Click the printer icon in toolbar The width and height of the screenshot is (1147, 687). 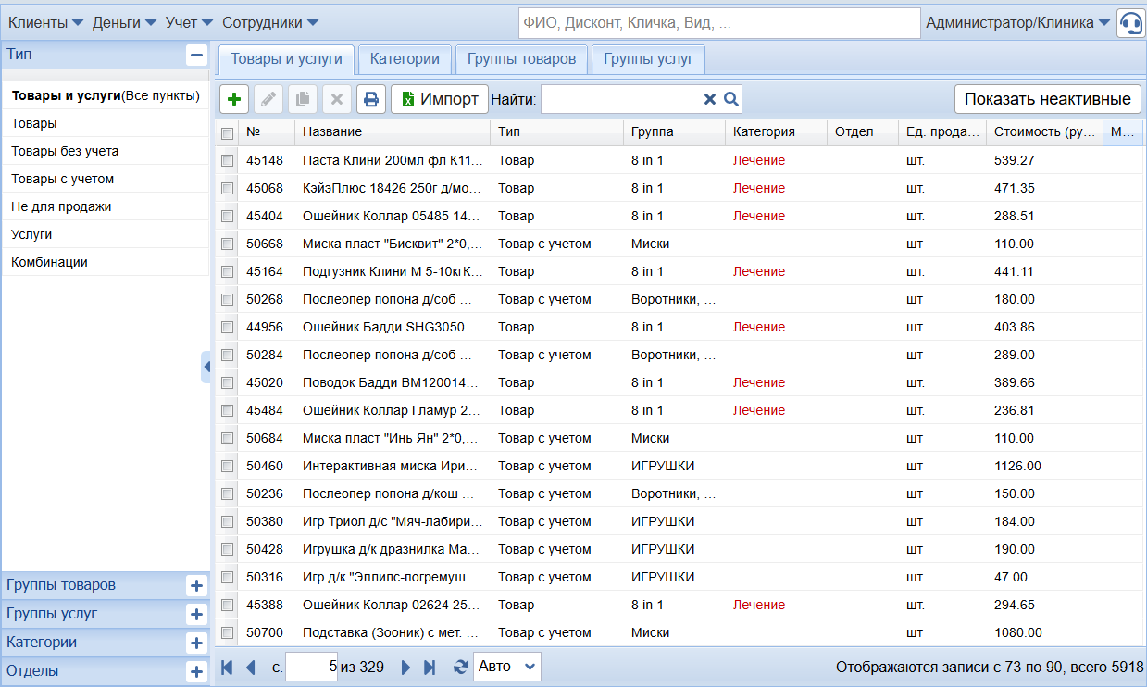[370, 99]
